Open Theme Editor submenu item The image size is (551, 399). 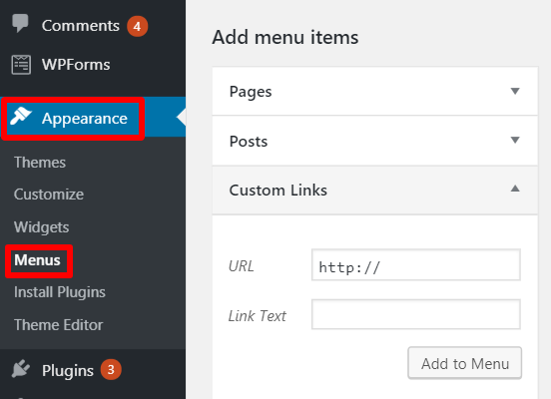click(x=58, y=325)
